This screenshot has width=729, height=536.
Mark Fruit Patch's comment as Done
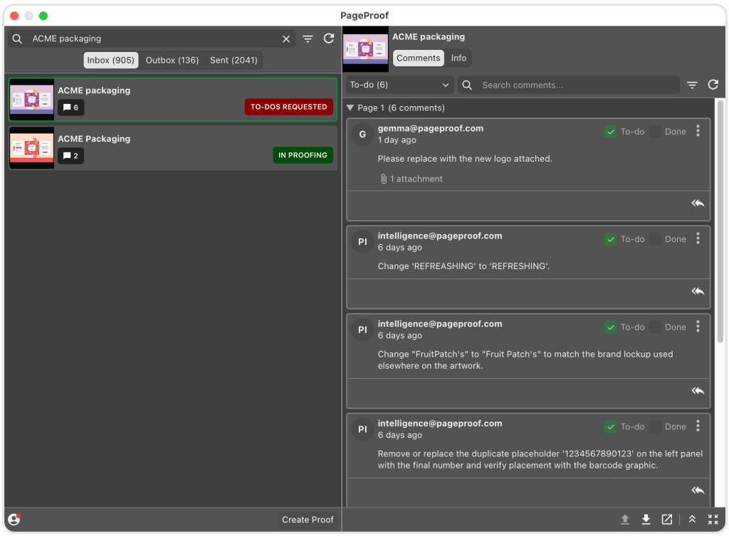click(655, 327)
